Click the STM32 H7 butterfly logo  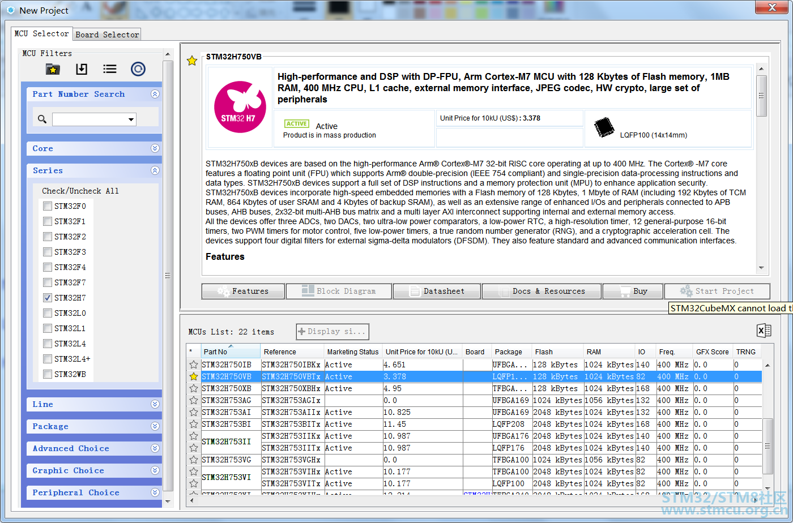pos(240,107)
